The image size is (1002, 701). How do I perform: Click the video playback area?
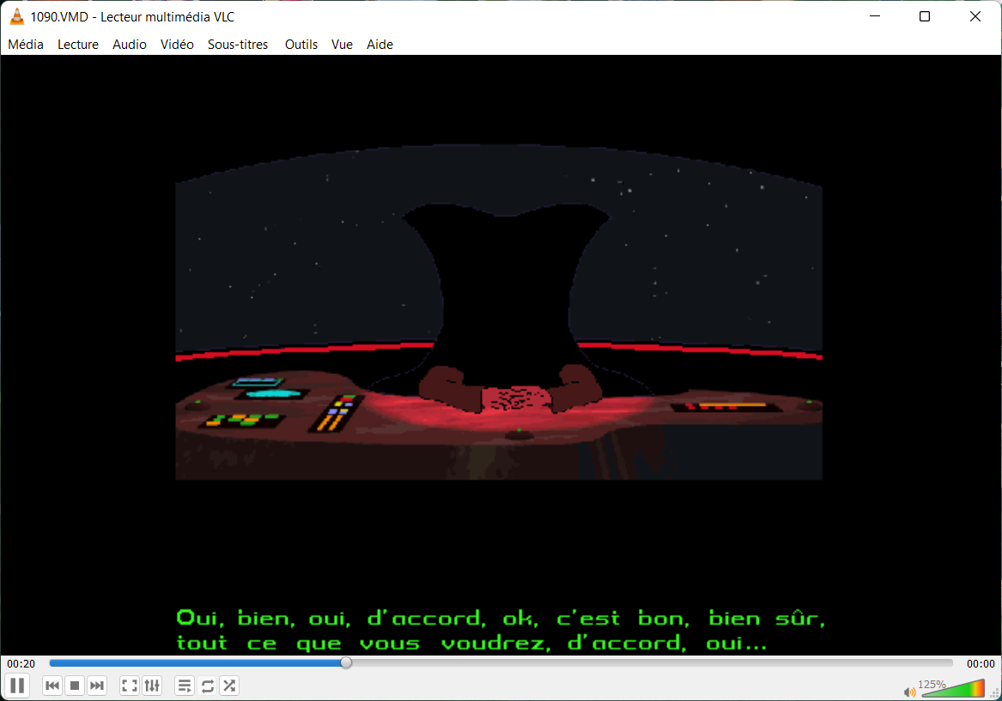tap(501, 354)
